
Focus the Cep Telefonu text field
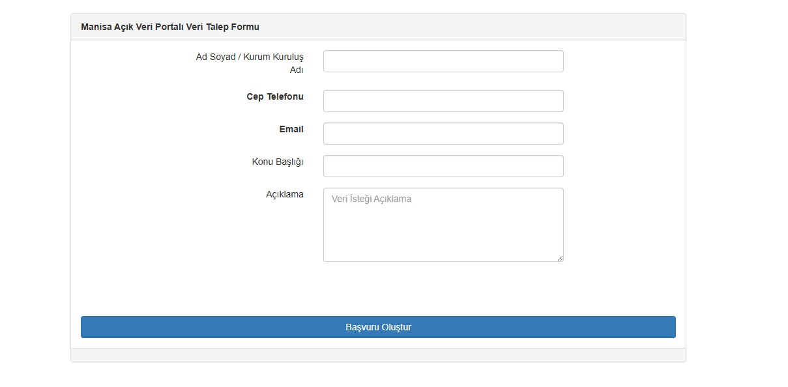(443, 101)
